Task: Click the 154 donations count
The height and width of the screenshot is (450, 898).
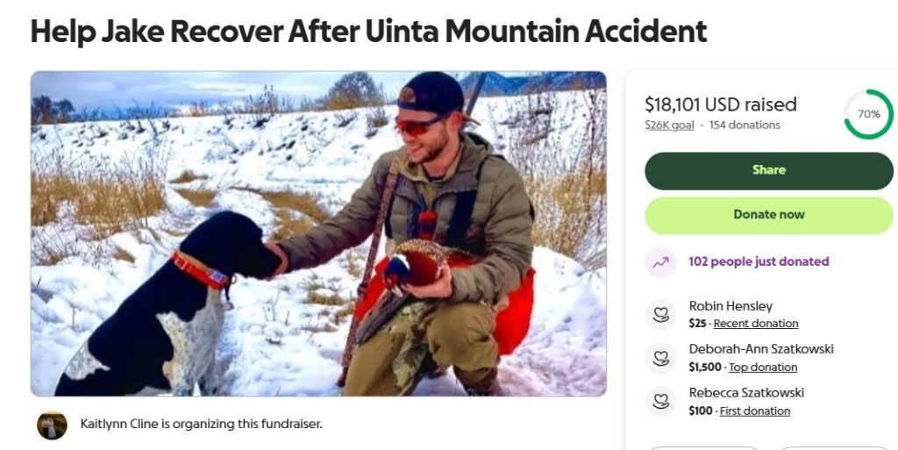Action: 745,125
